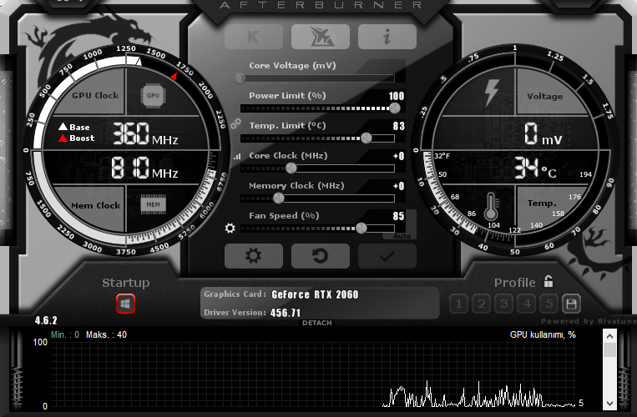Click the 34 °C temperature readout
This screenshot has height=417, width=637.
(x=535, y=168)
